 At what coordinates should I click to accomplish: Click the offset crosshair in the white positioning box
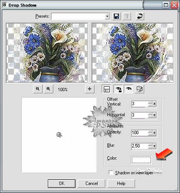coord(59,135)
